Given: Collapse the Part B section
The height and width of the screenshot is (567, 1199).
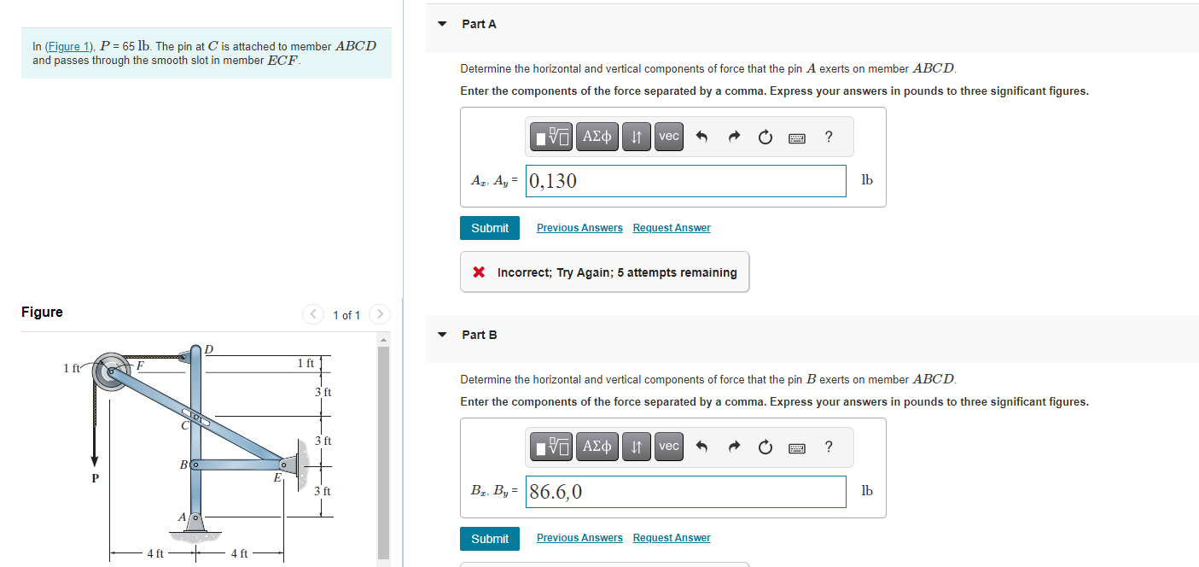Looking at the screenshot, I should pyautogui.click(x=441, y=335).
